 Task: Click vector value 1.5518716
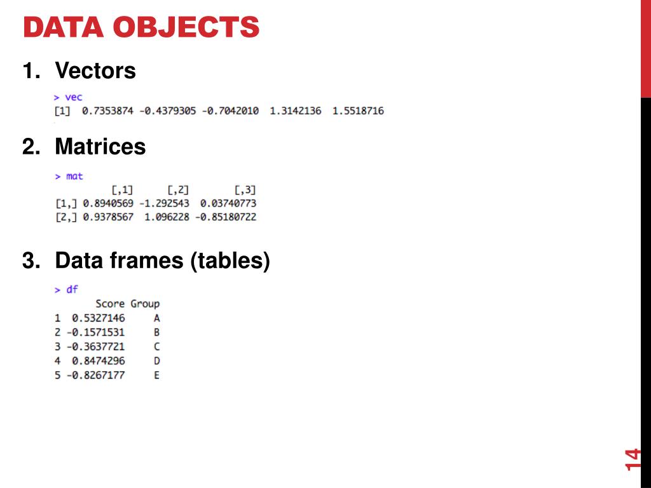358,111
